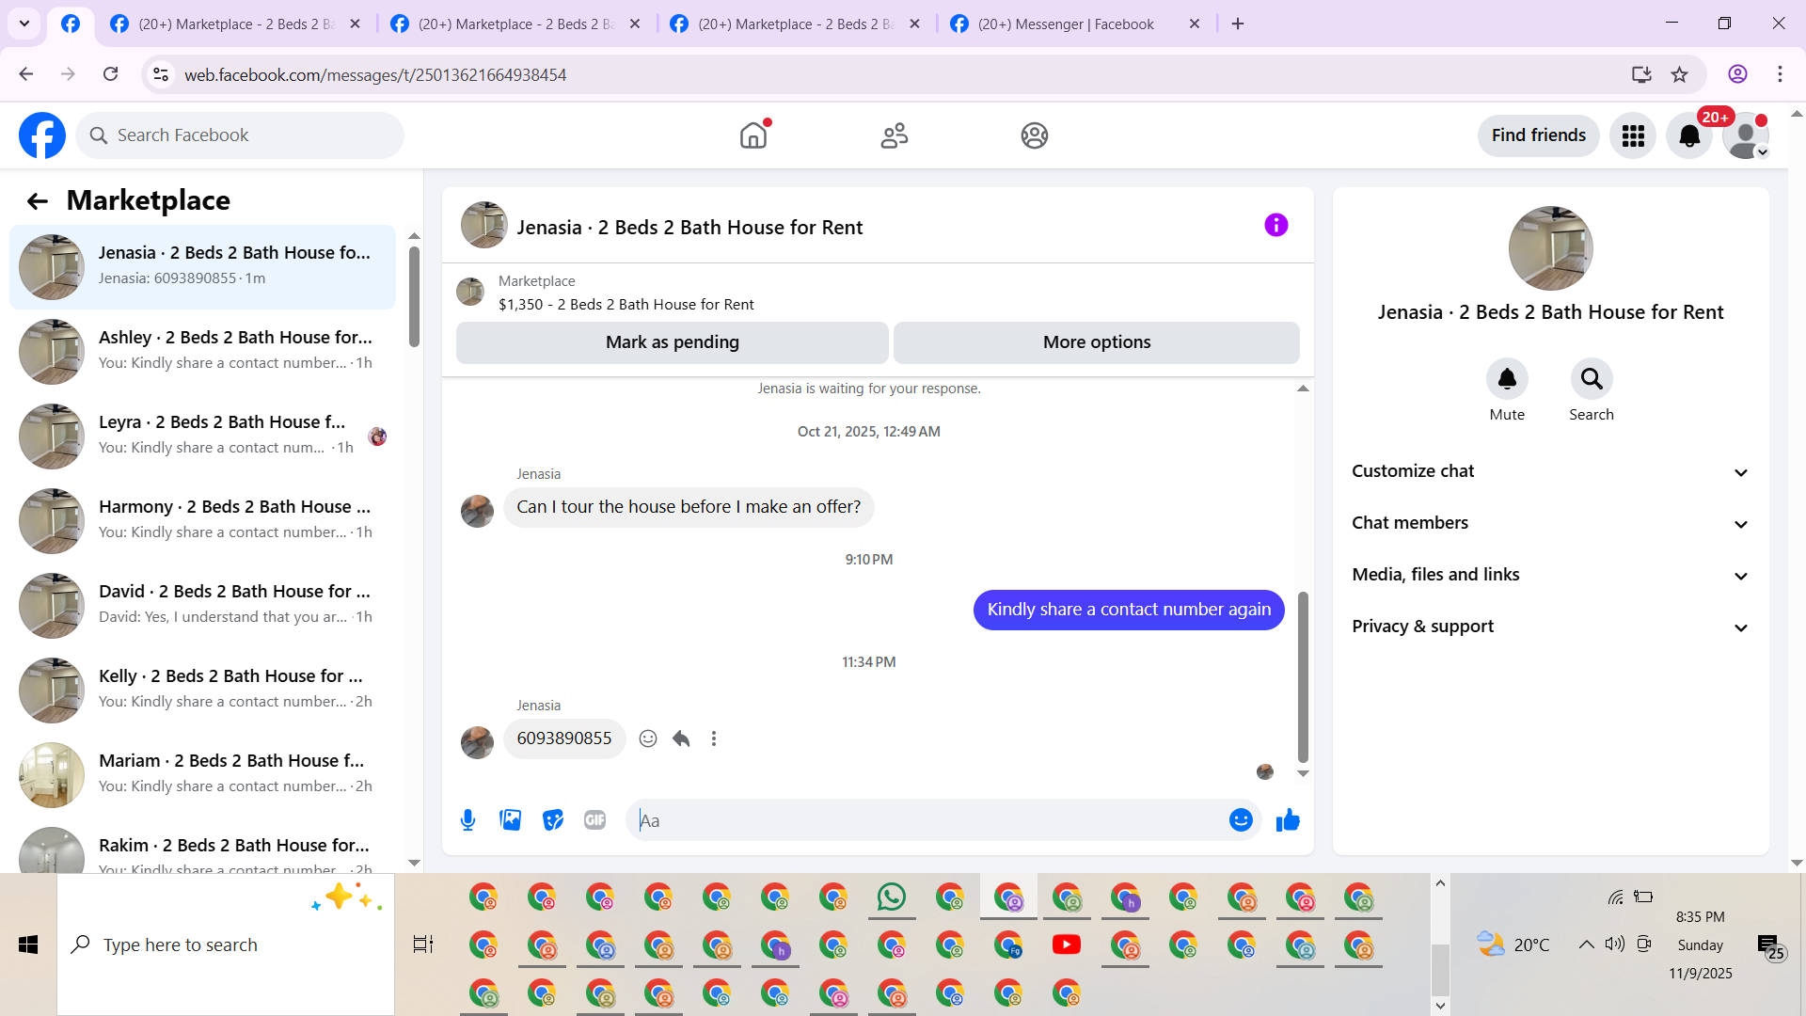The height and width of the screenshot is (1016, 1806).
Task: Expand Customize chat section
Action: point(1550,471)
